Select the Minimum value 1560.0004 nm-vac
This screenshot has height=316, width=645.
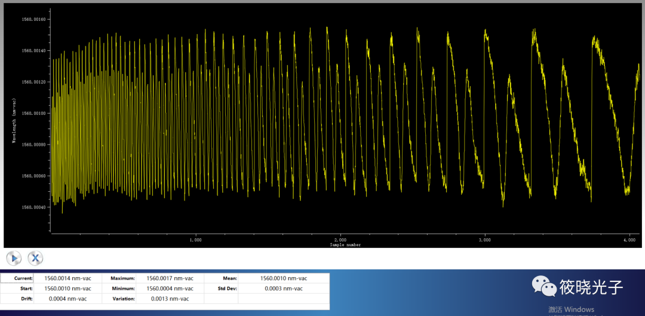tap(170, 289)
